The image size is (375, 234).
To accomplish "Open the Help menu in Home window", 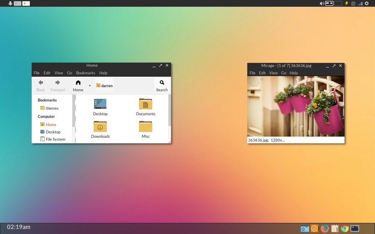I will (103, 73).
